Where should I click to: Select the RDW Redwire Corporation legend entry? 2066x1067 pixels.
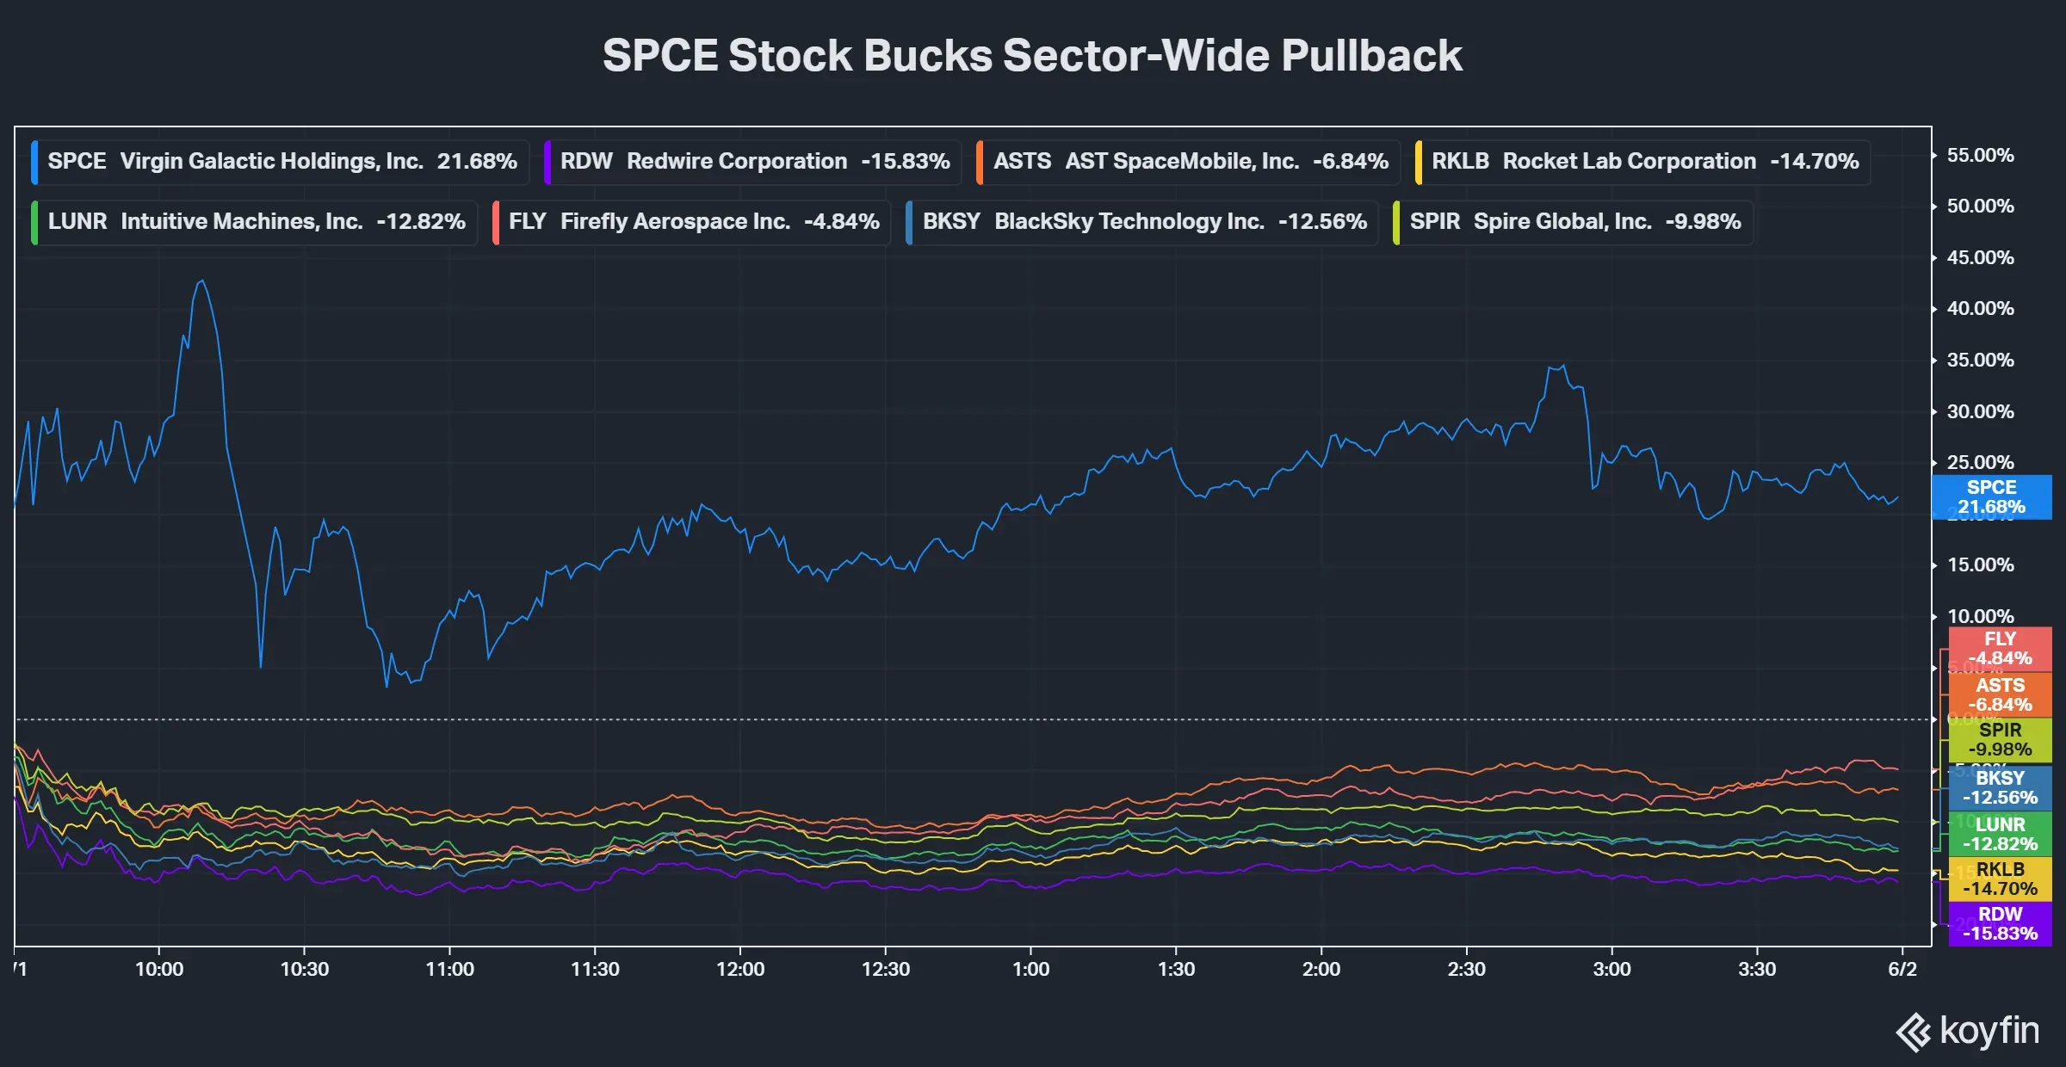coord(752,162)
